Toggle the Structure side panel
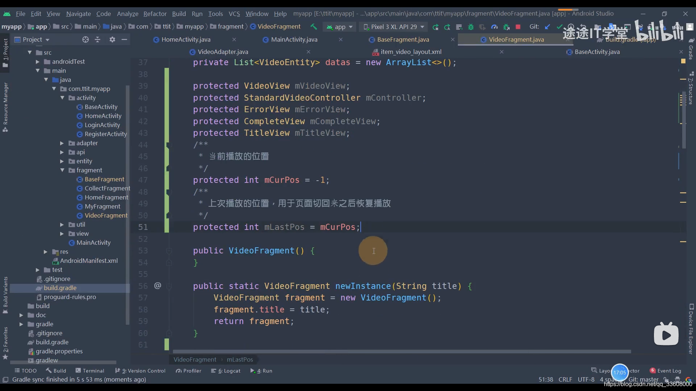 pos(691,89)
